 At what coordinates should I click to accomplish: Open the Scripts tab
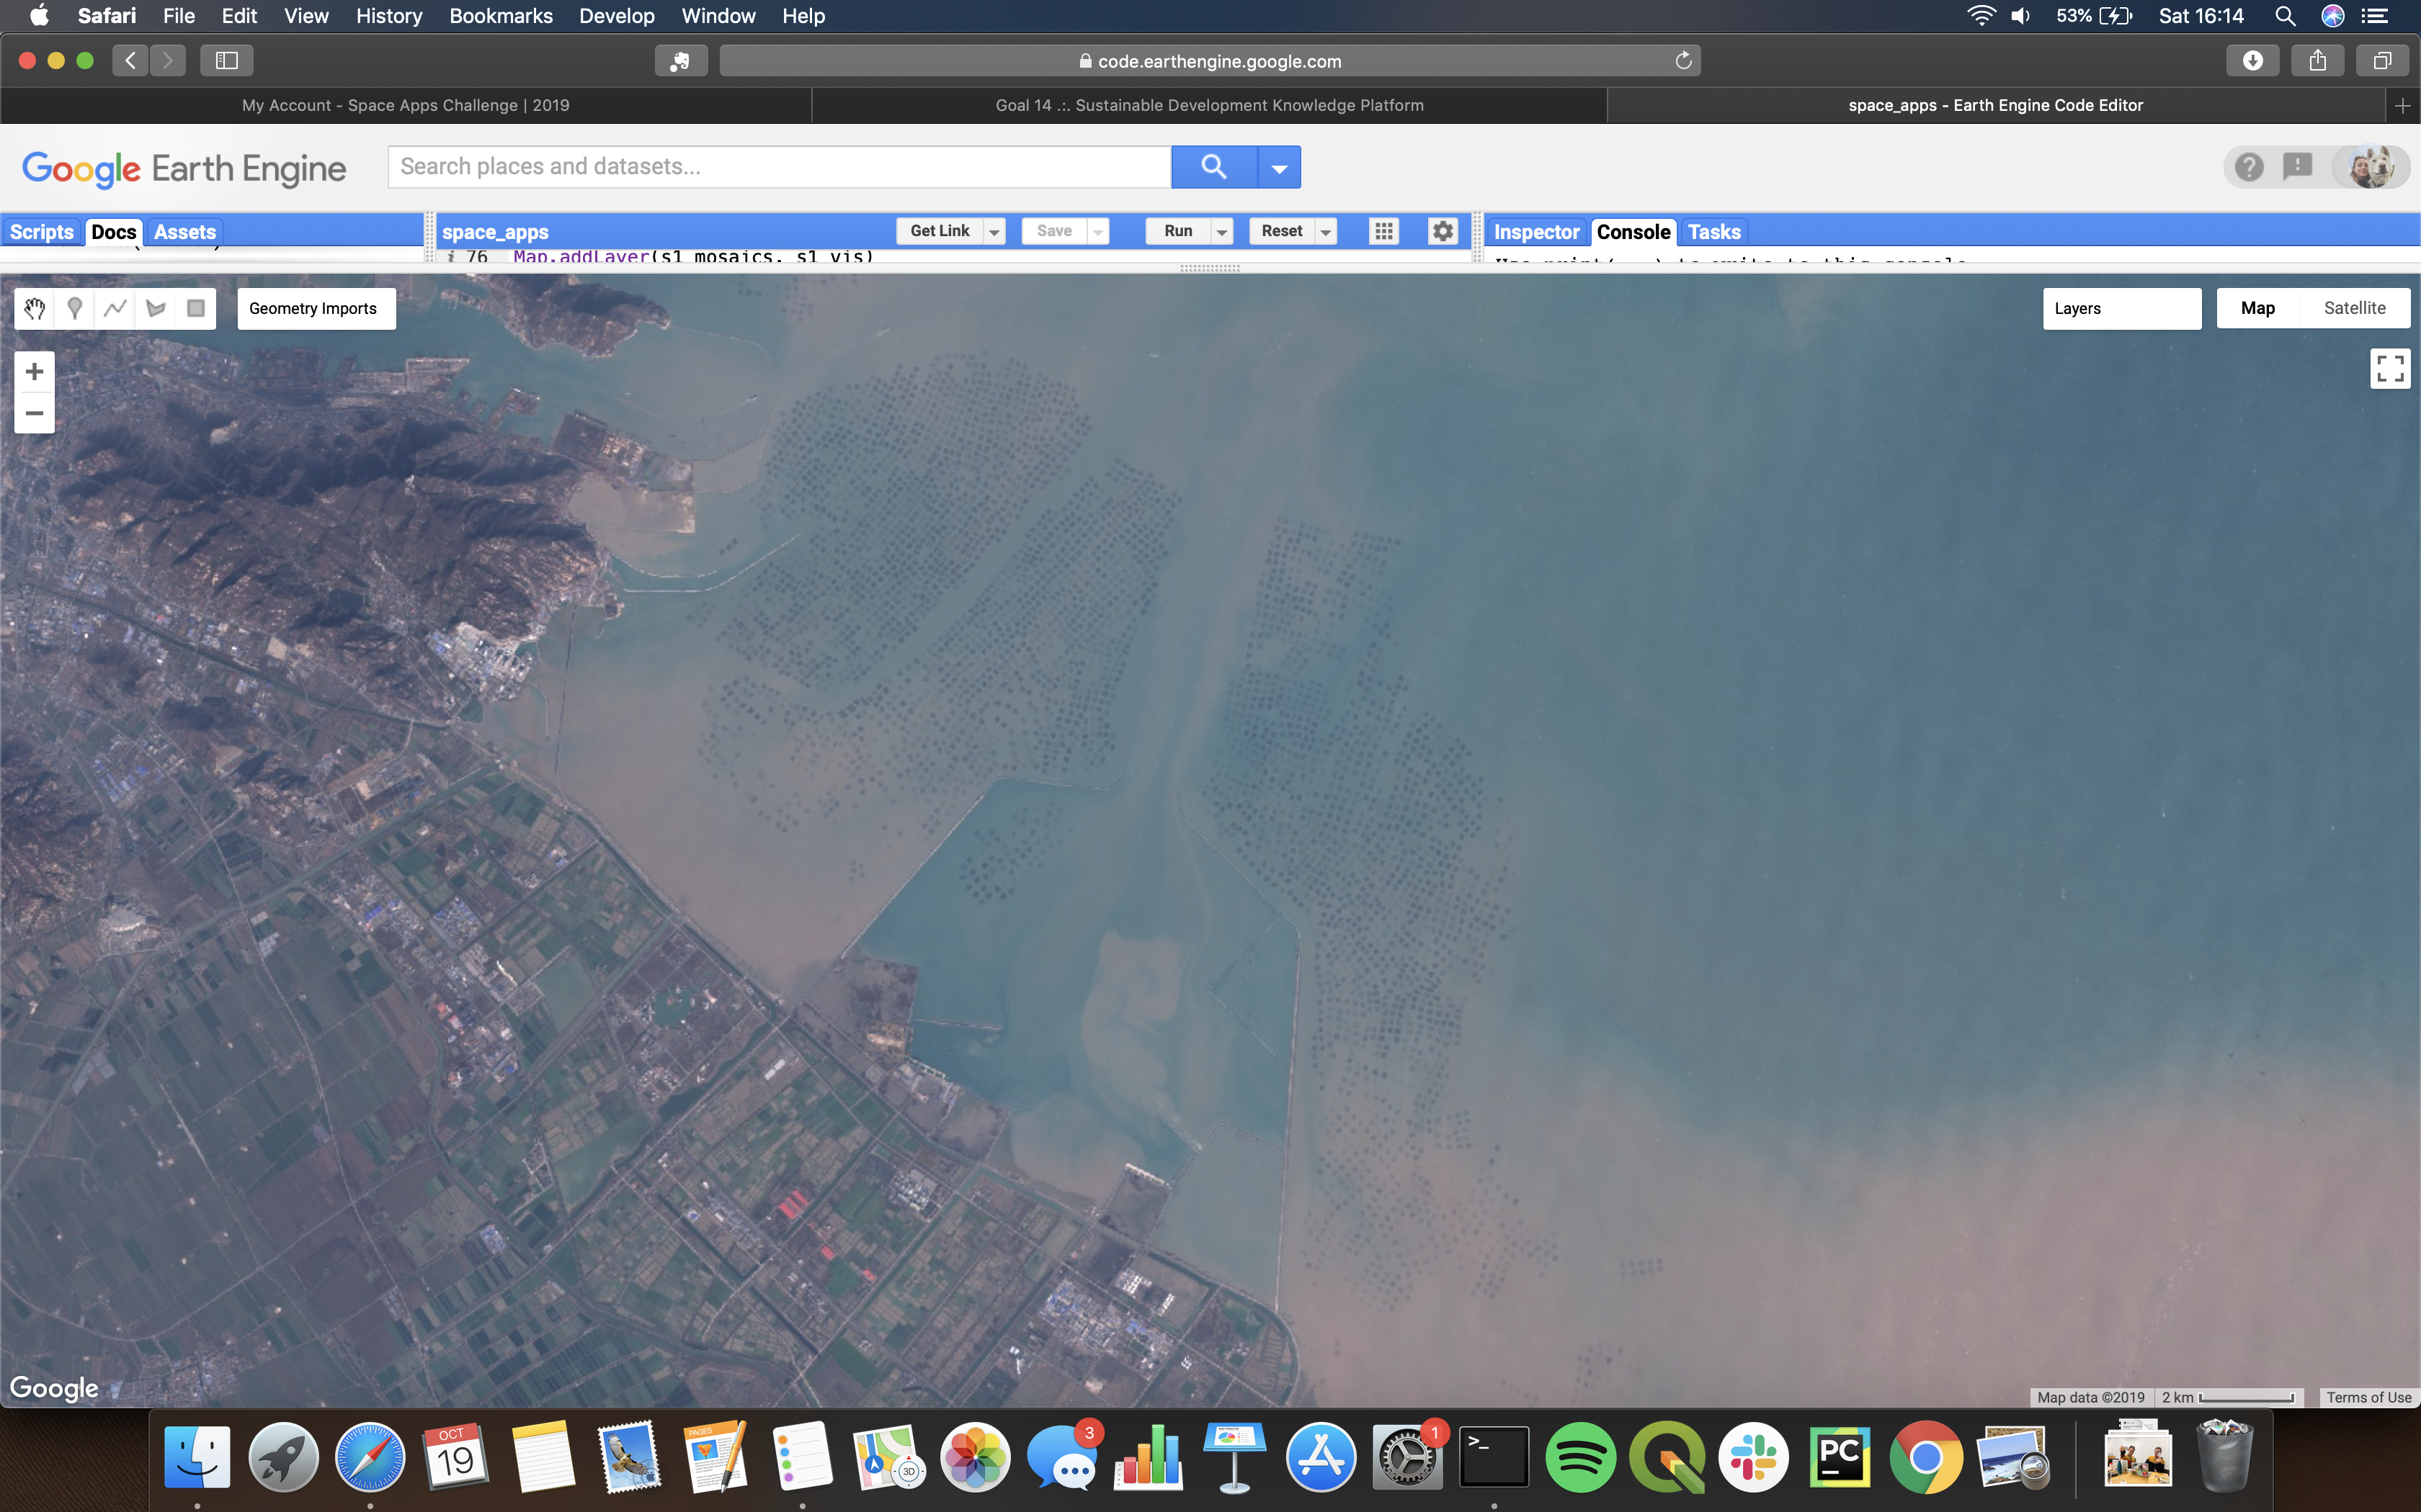42,232
